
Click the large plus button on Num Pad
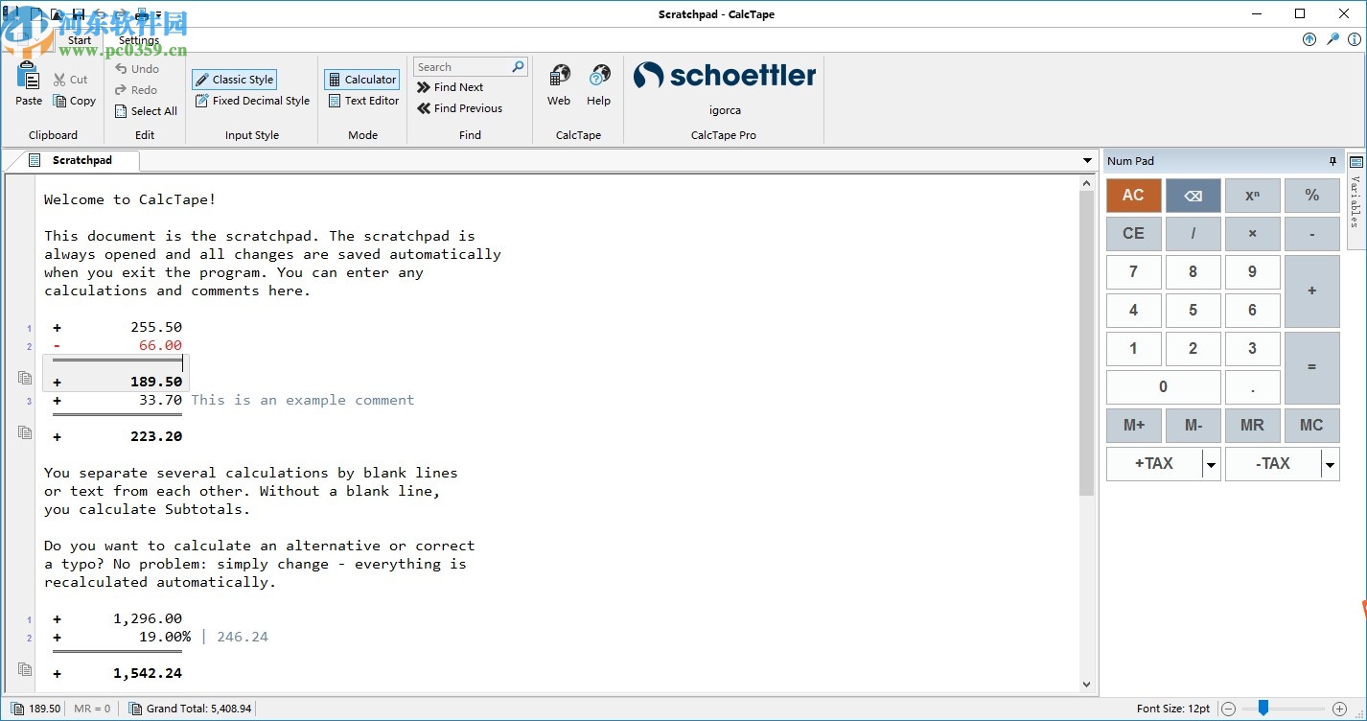[x=1311, y=291]
